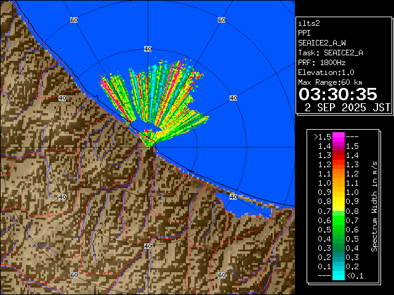Click the radar site at the fan apex

[148, 144]
